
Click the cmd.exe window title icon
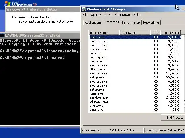tap(2, 35)
